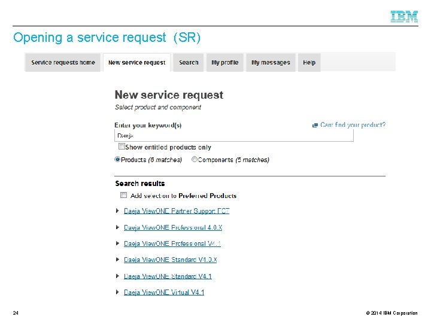This screenshot has height=323, width=431.
Task: Expand Daeja ViewONE Professional 4.0.X arrow
Action: (x=117, y=227)
